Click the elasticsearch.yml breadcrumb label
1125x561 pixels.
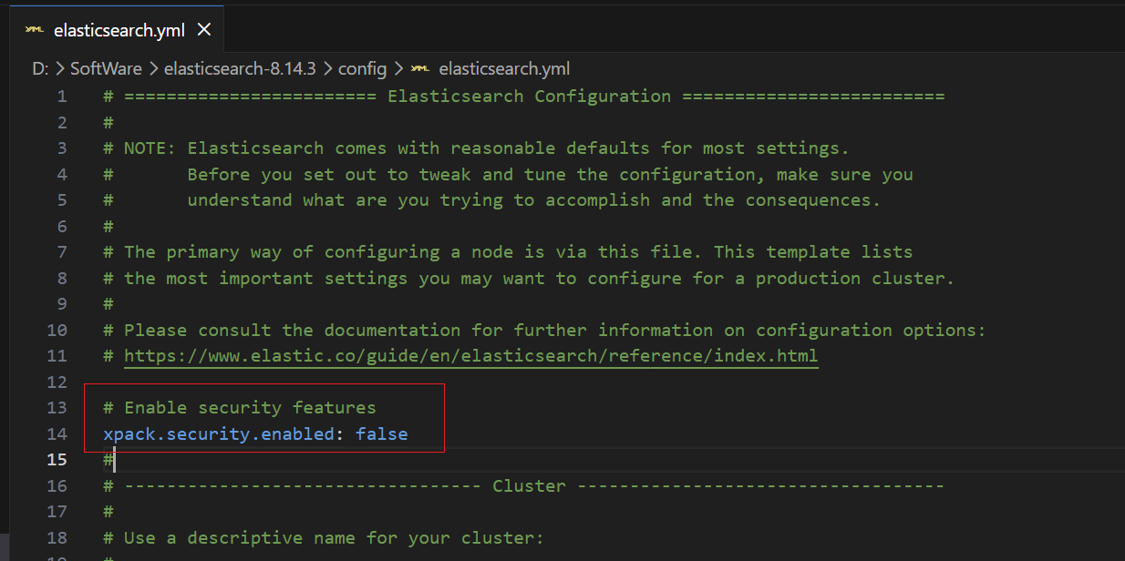(504, 68)
